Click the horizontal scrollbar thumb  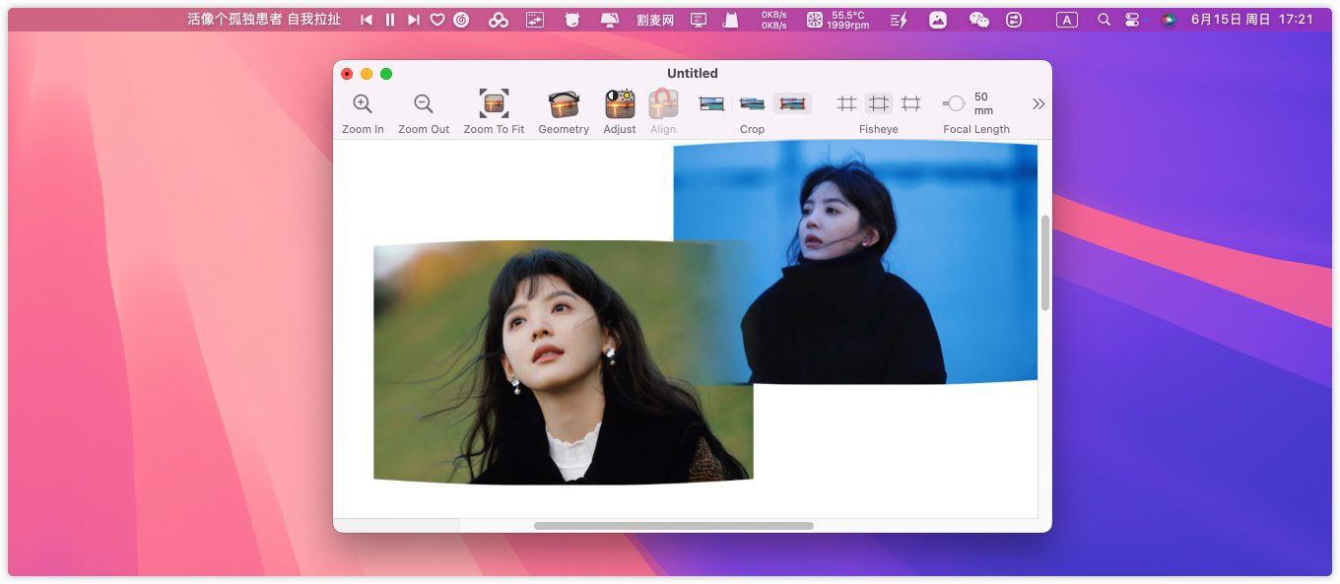pos(674,526)
